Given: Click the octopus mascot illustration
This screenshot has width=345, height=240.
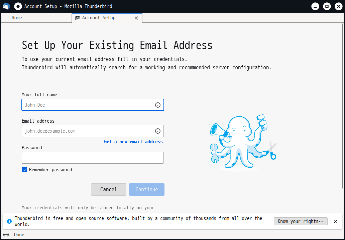Looking at the screenshot, I should click(243, 143).
